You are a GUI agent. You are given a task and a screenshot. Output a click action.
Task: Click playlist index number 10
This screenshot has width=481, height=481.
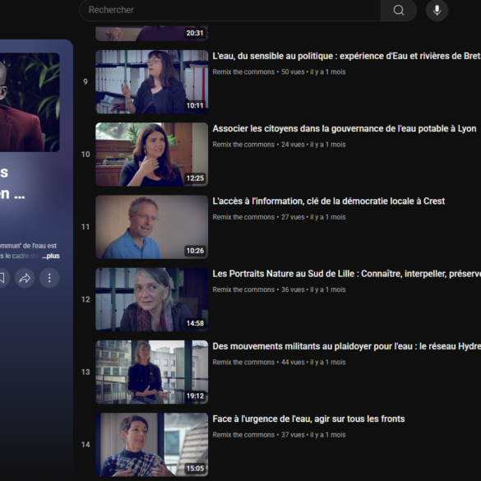[x=86, y=155]
